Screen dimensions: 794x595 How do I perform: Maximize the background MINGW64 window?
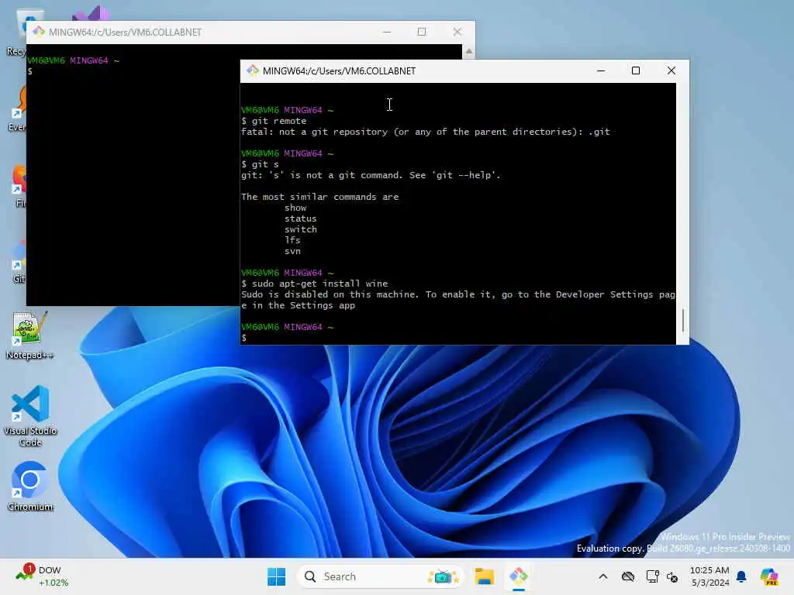421,31
